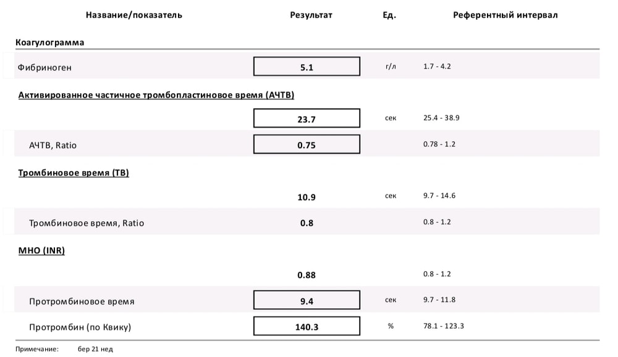Screen dimensions: 618x357
Task: Click the underlined МНО (INR) heading
Action: (41, 251)
